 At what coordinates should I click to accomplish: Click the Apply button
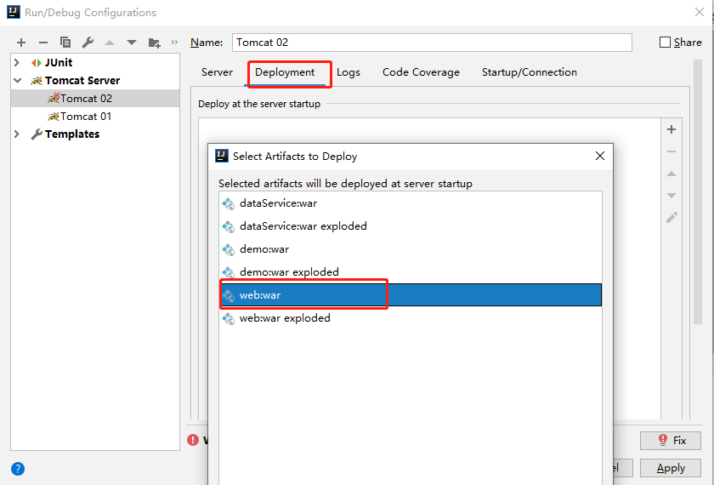671,468
